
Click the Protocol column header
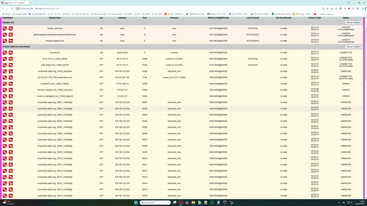(174, 18)
